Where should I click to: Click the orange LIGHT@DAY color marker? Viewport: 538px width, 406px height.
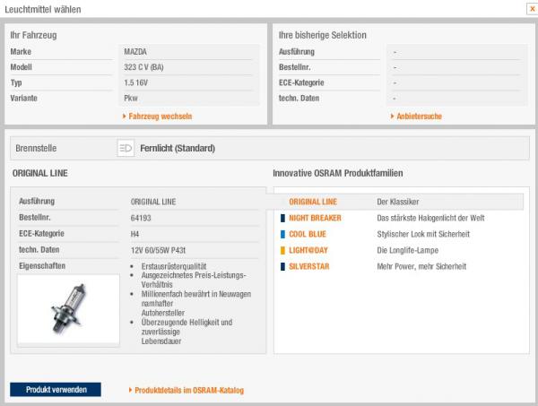tap(283, 250)
